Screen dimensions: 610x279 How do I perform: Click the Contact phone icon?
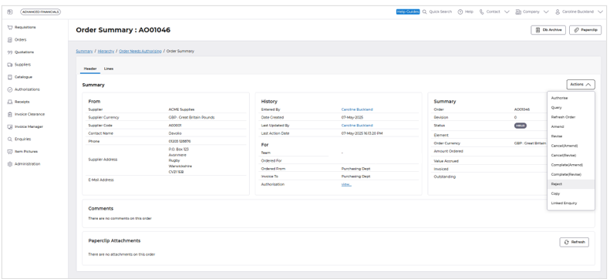point(482,12)
